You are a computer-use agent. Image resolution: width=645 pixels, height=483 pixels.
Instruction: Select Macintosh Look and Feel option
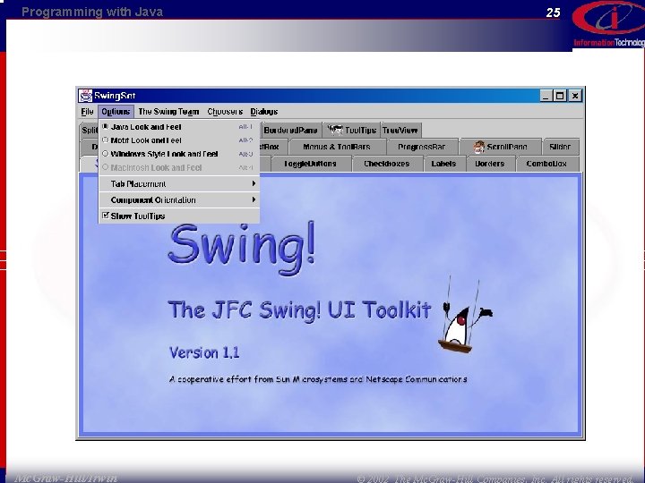click(x=179, y=167)
